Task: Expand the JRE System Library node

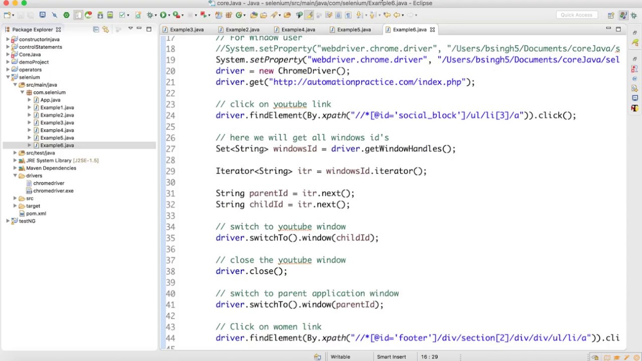Action: pos(15,160)
